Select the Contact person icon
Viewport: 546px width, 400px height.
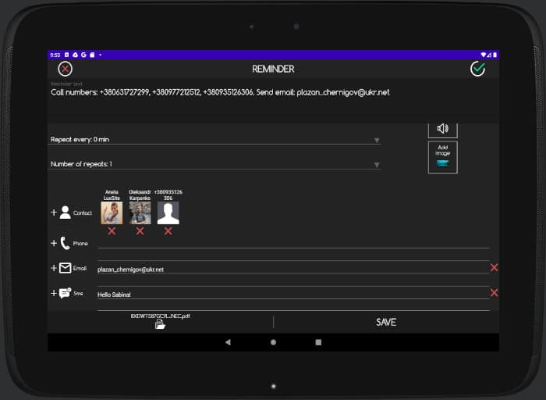(65, 212)
